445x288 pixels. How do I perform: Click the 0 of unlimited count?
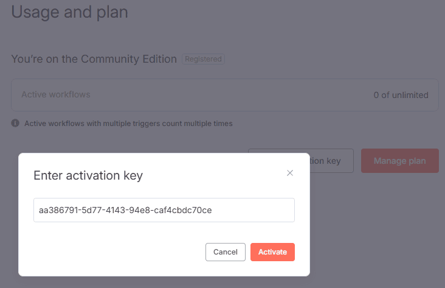(401, 95)
